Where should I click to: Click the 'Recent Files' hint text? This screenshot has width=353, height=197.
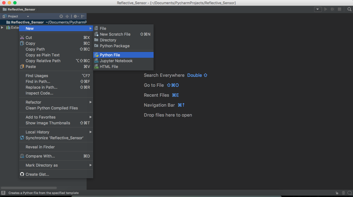point(156,95)
